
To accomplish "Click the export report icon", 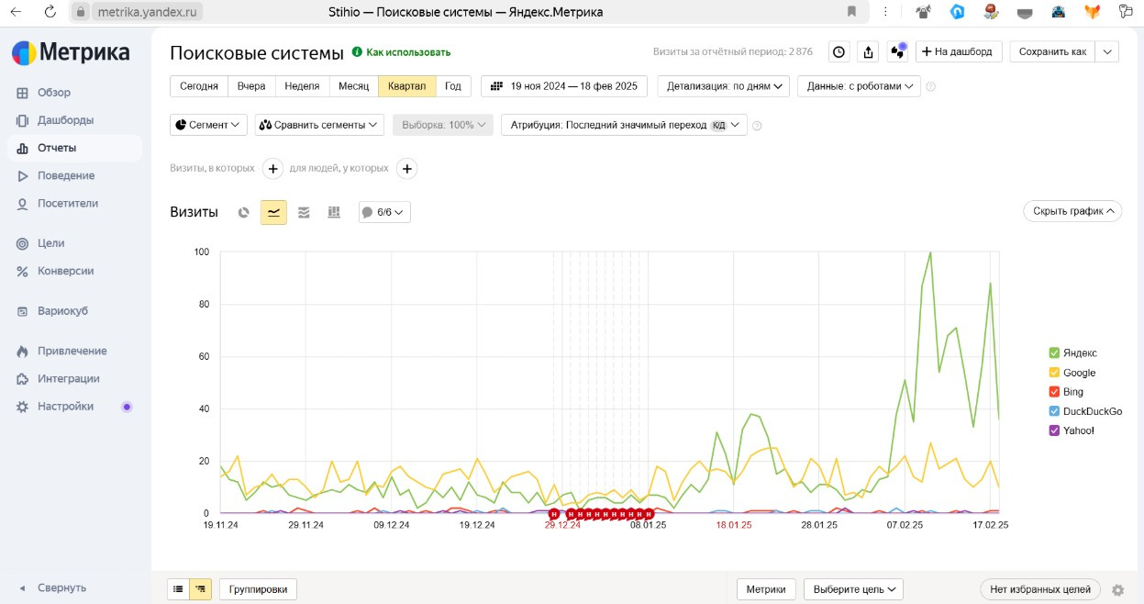I will point(869,52).
